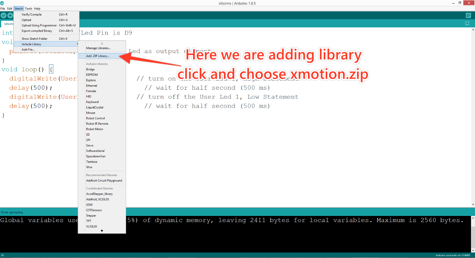This screenshot has height=258, width=475.
Task: Click the Verify checkmark toolbar icon
Action: click(3, 16)
